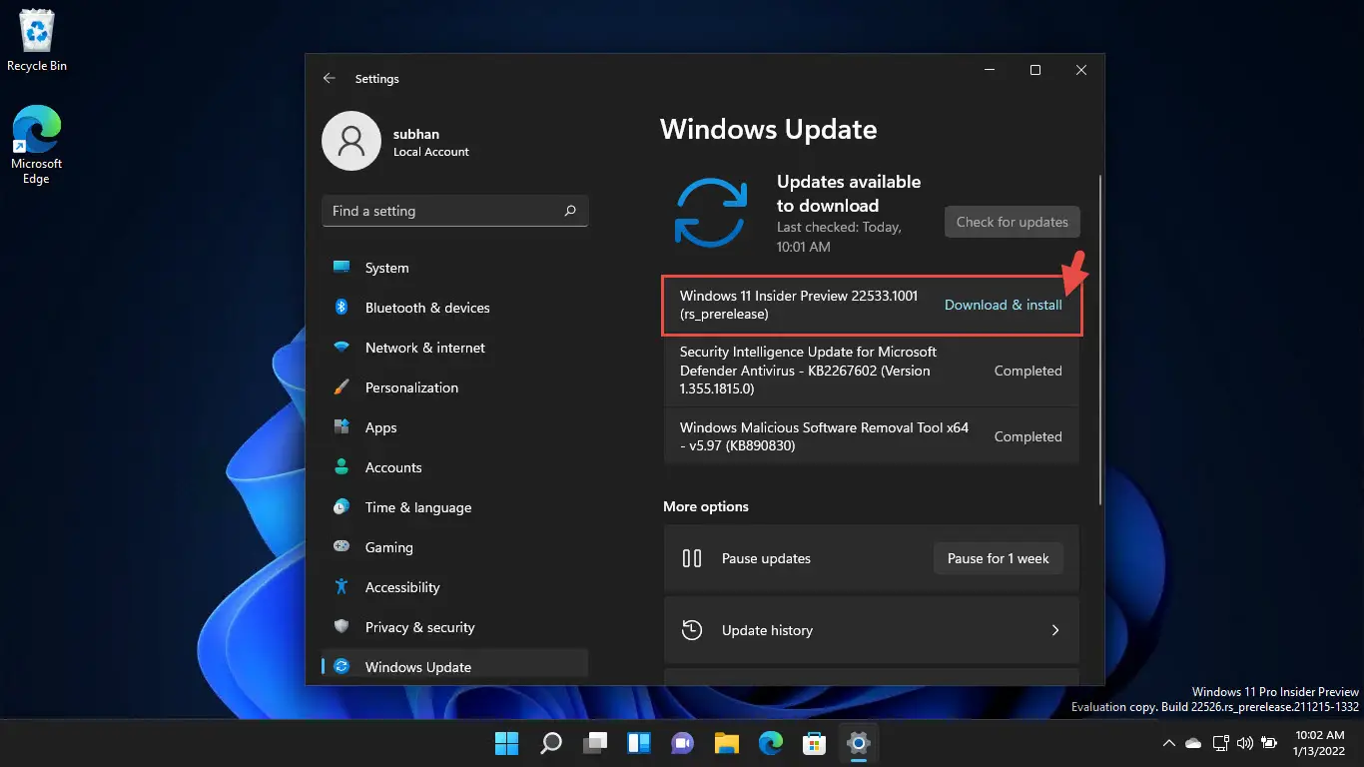Open Accessibility settings
The image size is (1364, 767).
(x=454, y=587)
